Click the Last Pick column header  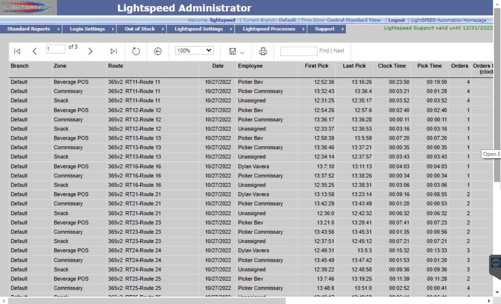click(x=354, y=66)
